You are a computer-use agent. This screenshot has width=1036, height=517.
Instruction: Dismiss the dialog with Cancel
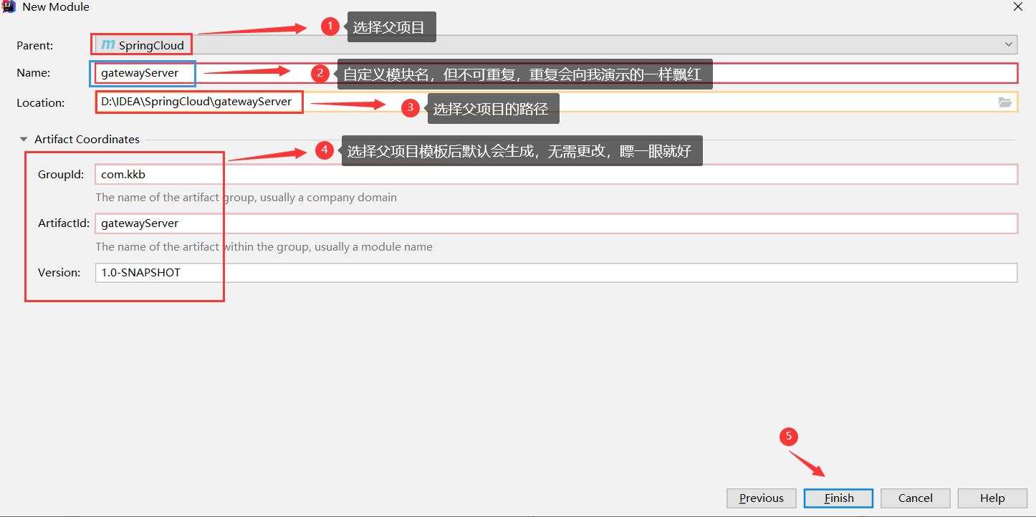pyautogui.click(x=915, y=498)
